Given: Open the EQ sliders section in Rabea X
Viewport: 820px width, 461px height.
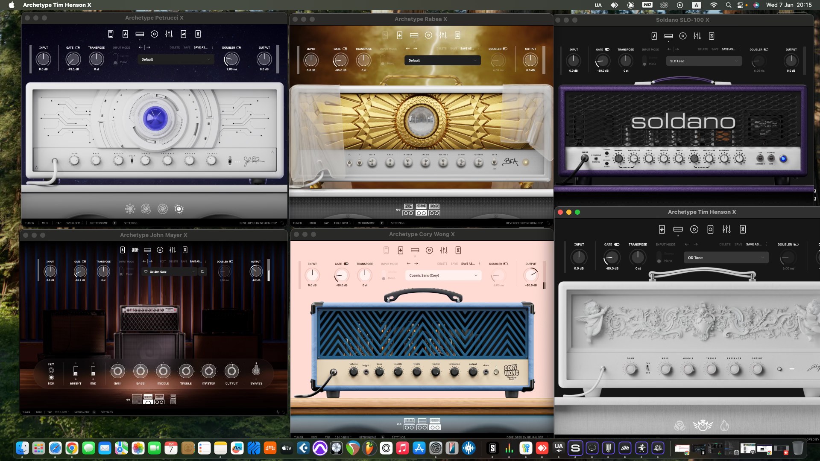Looking at the screenshot, I should 443,35.
